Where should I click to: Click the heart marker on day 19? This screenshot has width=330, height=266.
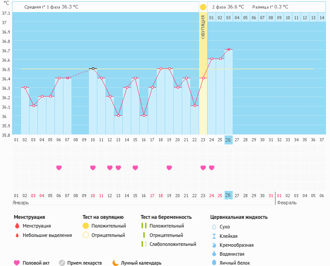[x=169, y=168]
